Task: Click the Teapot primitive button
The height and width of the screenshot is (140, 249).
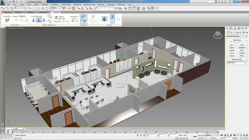Action: pos(232,56)
